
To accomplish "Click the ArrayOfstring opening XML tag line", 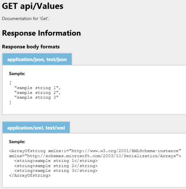I will click(95, 151).
